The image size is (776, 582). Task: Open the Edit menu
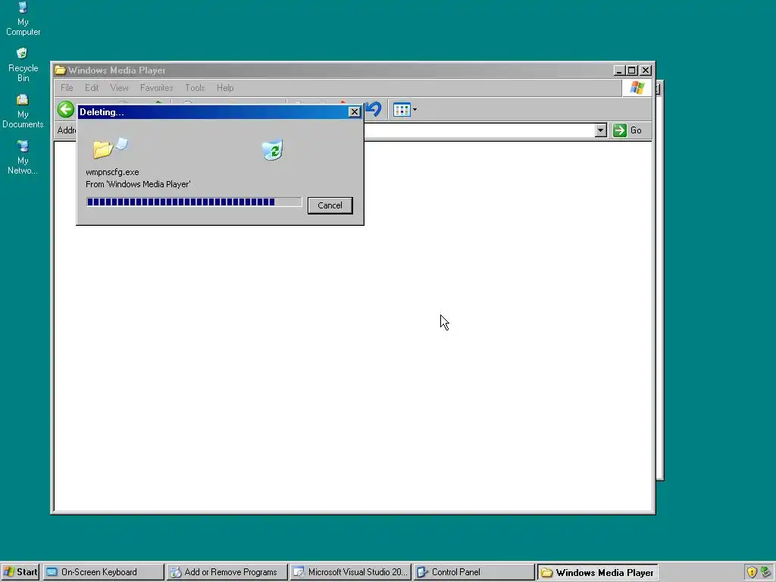[92, 88]
